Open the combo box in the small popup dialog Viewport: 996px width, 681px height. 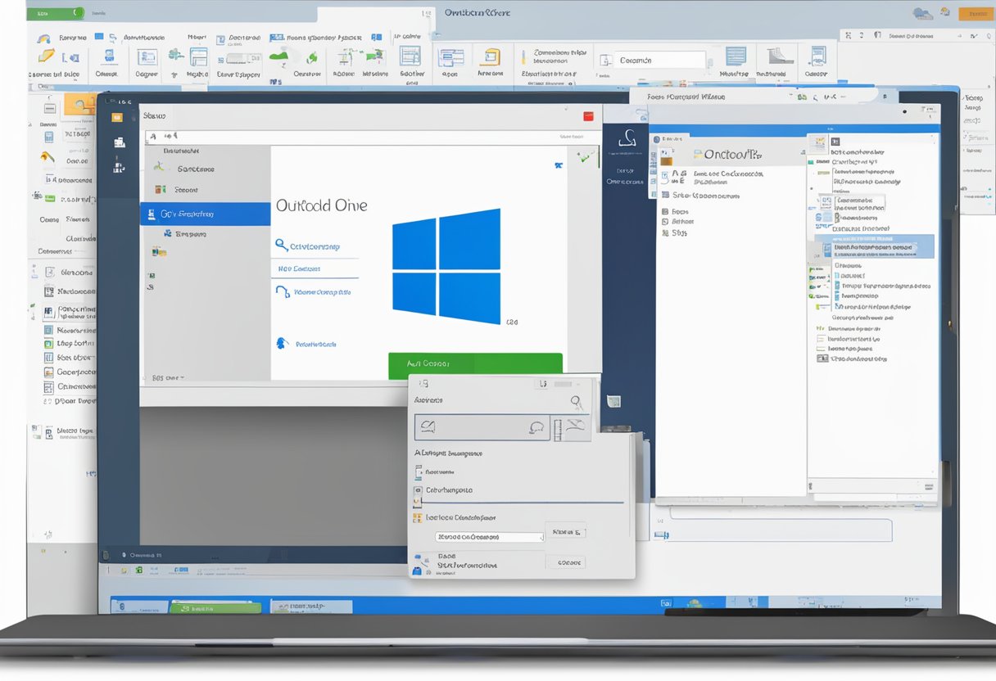coord(489,537)
